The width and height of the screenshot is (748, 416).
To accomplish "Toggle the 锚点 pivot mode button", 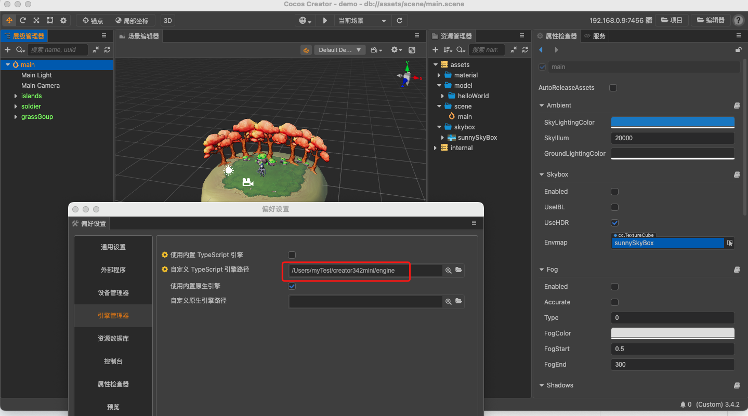I will (93, 21).
